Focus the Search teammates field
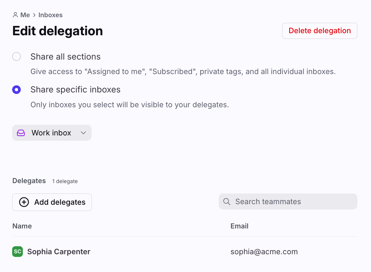Screen dimensions: 371x272 (x=288, y=201)
